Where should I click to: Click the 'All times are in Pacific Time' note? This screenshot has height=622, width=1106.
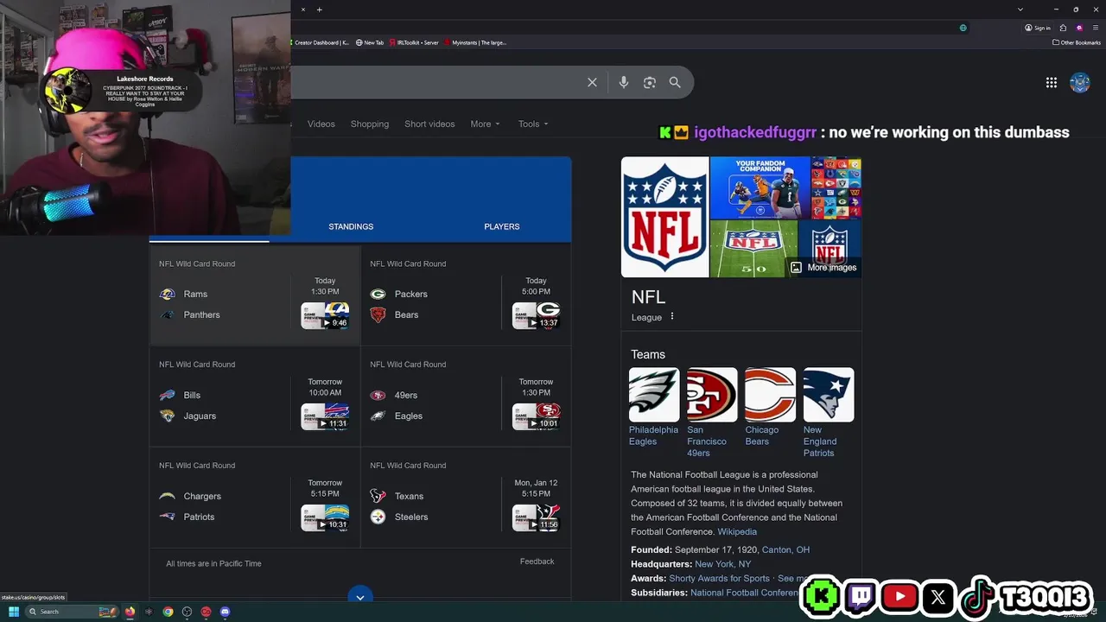(213, 563)
